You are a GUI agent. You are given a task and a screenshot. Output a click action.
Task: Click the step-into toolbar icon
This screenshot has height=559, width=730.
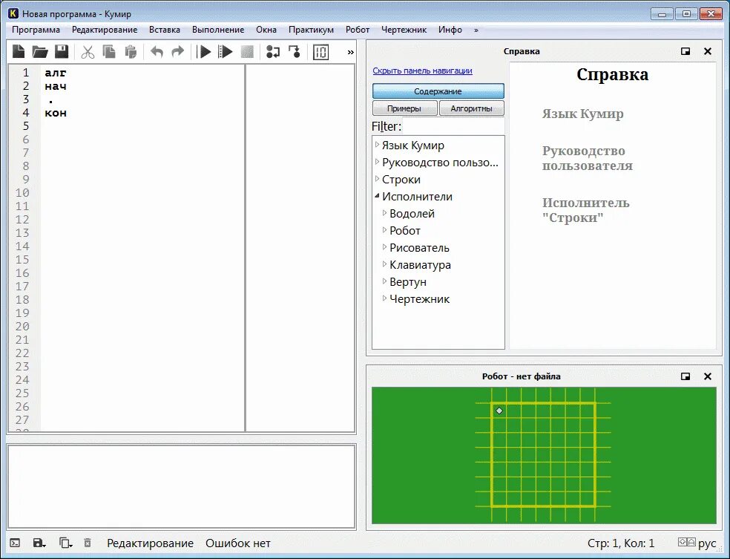pyautogui.click(x=273, y=52)
